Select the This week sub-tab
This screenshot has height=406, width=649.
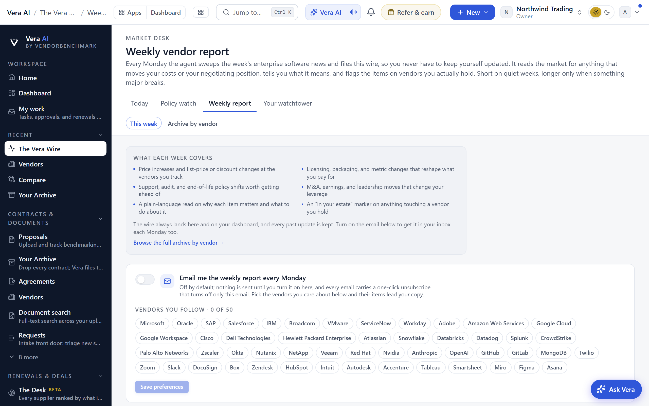[144, 124]
